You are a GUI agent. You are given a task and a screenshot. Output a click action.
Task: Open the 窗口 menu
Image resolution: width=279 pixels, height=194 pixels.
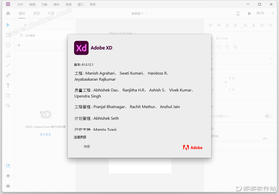coord(81,4)
